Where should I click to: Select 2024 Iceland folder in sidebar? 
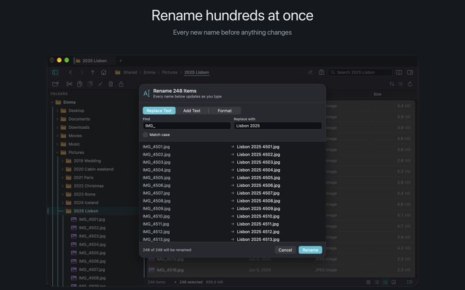tap(86, 202)
